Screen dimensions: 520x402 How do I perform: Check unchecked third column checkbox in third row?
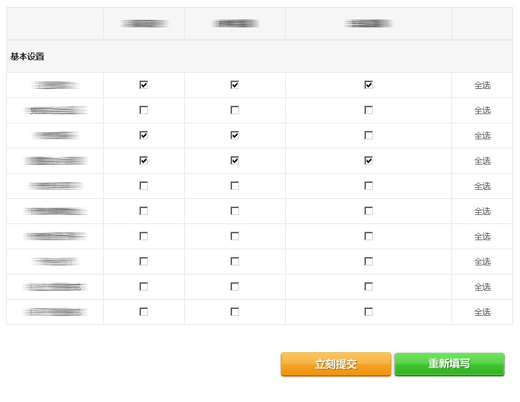click(369, 135)
